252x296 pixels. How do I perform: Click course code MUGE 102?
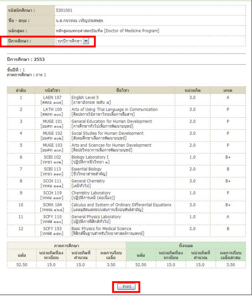(52, 133)
